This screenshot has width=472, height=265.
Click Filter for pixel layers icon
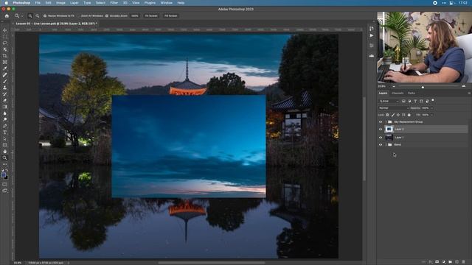pyautogui.click(x=403, y=101)
